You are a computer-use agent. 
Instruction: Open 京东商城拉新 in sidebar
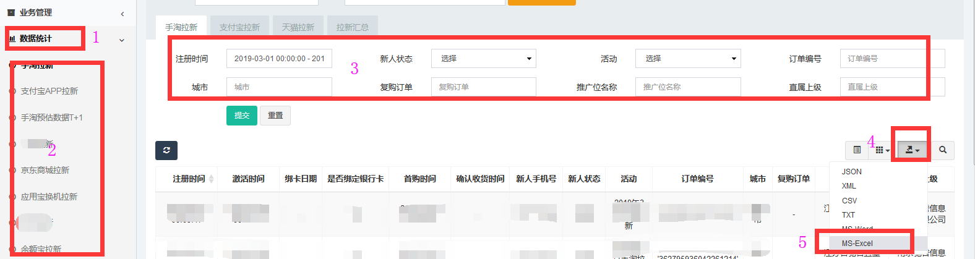(x=45, y=170)
